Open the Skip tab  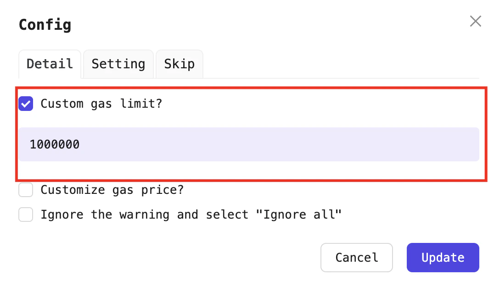click(x=179, y=64)
